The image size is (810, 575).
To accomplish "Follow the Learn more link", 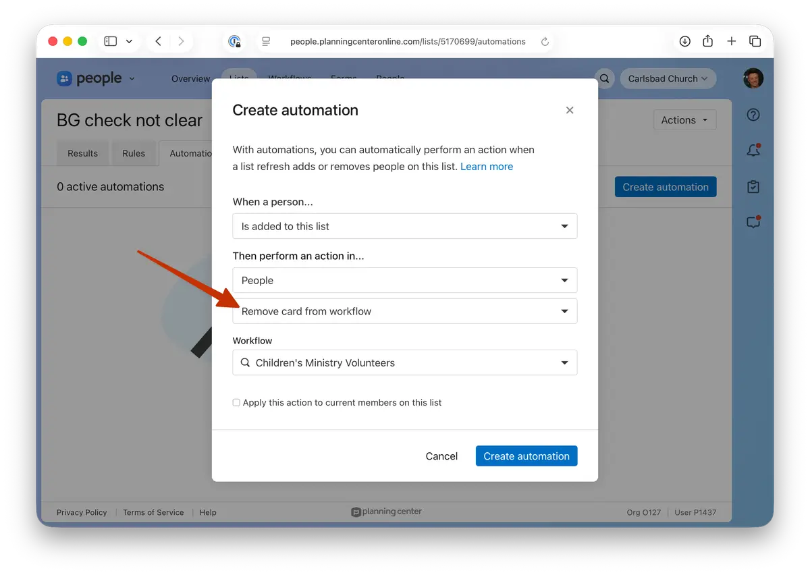I will pyautogui.click(x=487, y=167).
